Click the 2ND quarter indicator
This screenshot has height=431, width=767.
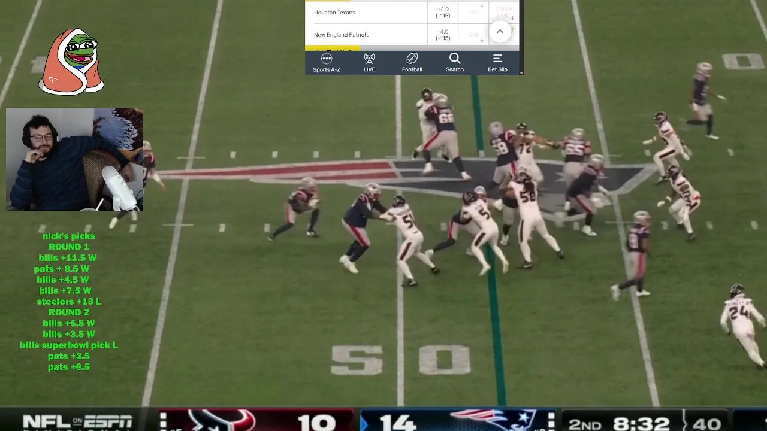coord(584,424)
